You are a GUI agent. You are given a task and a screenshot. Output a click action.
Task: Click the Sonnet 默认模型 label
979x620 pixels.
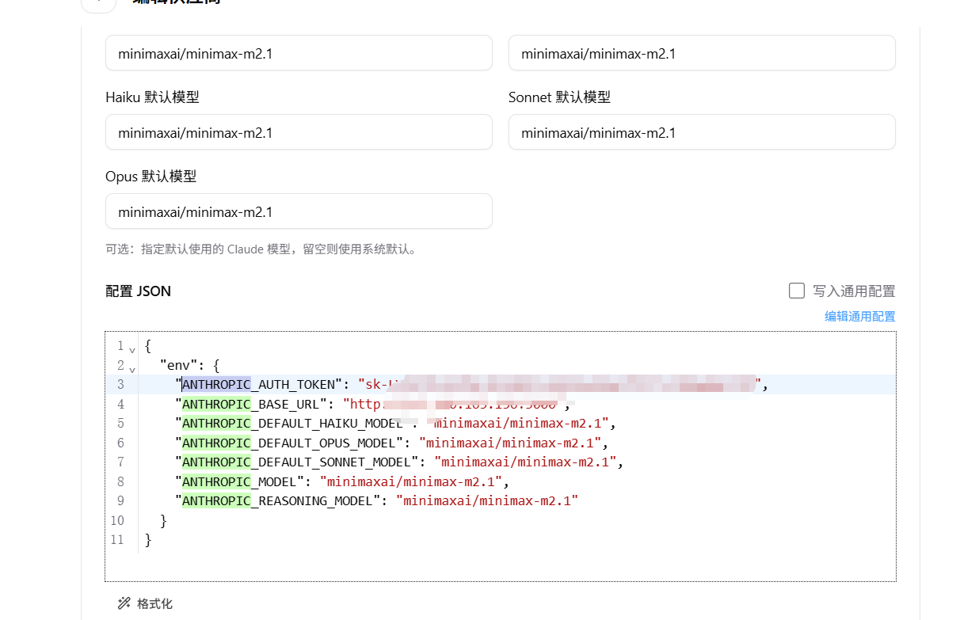pos(559,97)
